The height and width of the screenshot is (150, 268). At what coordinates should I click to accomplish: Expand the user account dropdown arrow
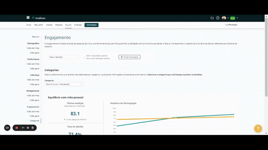228,18
